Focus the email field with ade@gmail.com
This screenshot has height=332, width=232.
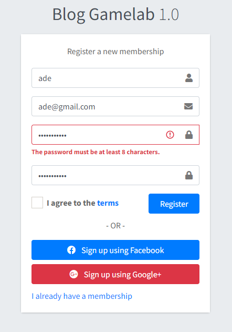(x=115, y=106)
